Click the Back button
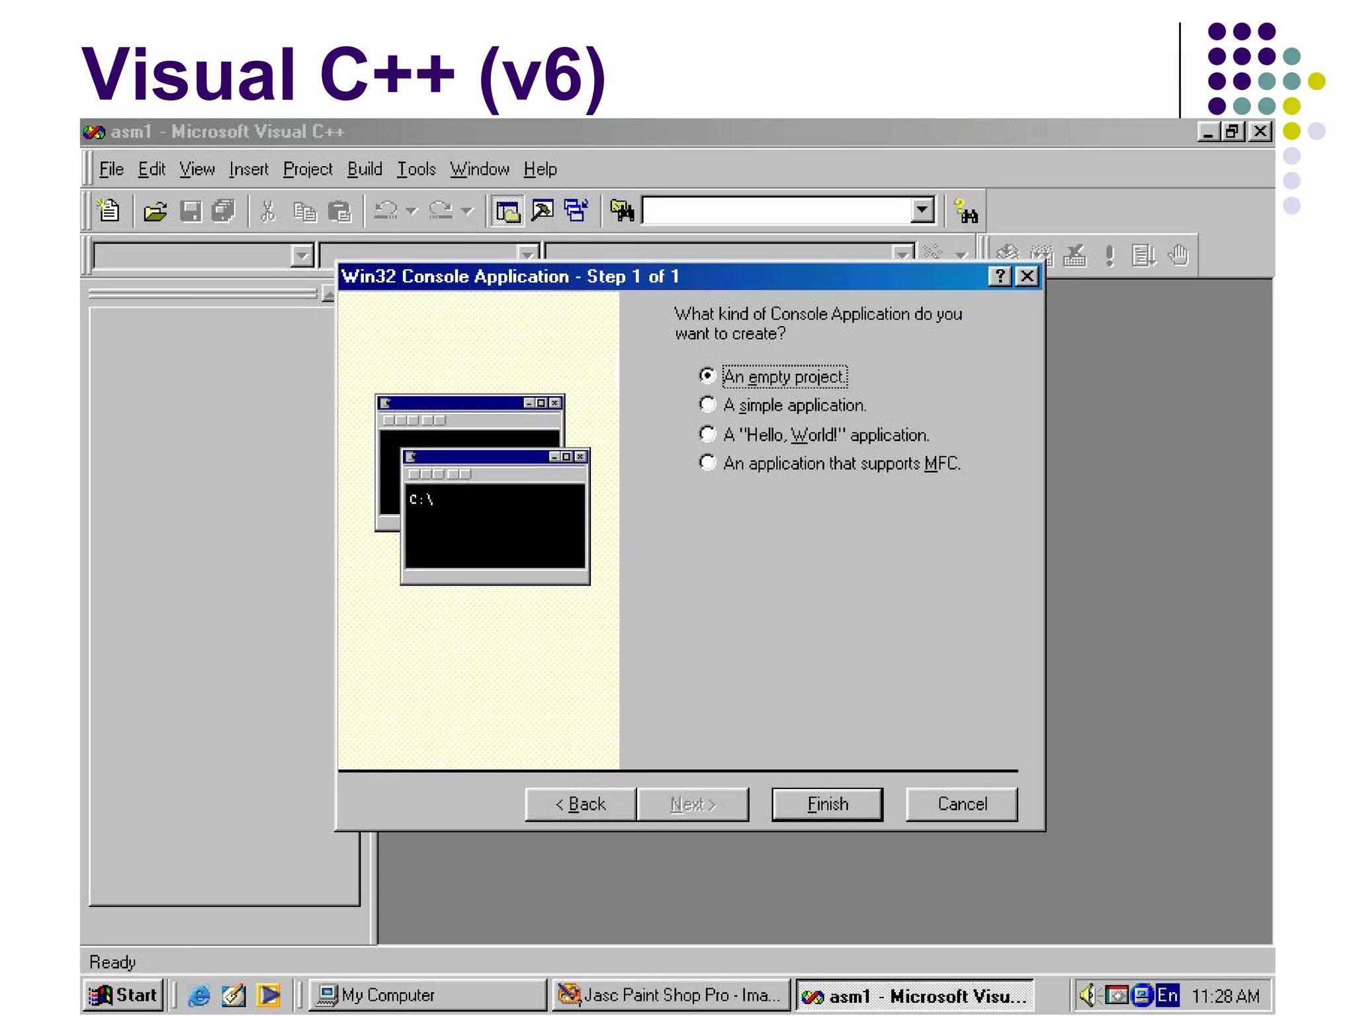This screenshot has width=1355, height=1016. tap(580, 804)
